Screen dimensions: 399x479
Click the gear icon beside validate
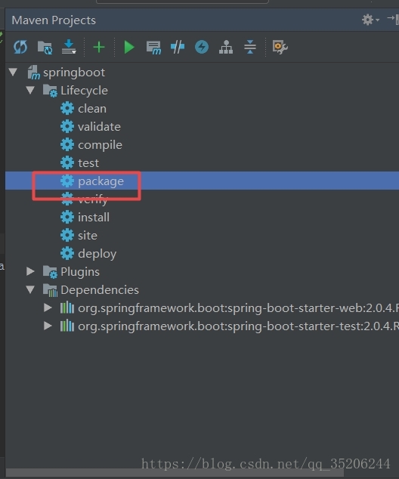[67, 126]
